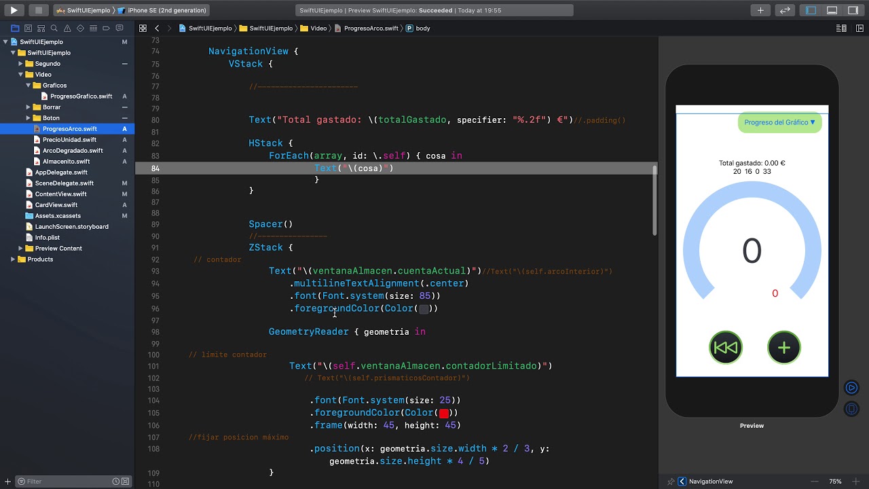Open Video folder breadcrumb

coord(314,29)
